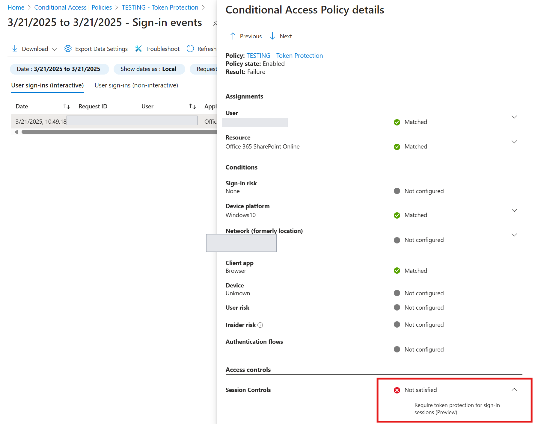Click the grey status icon for Sign-in risk
Image resolution: width=541 pixels, height=424 pixels.
point(397,191)
